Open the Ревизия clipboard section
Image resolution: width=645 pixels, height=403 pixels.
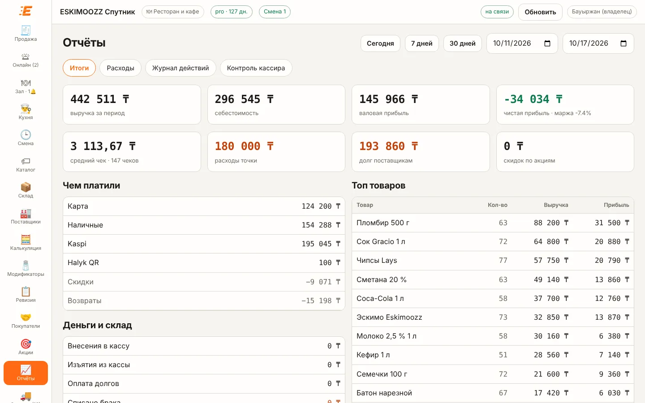[x=26, y=295]
